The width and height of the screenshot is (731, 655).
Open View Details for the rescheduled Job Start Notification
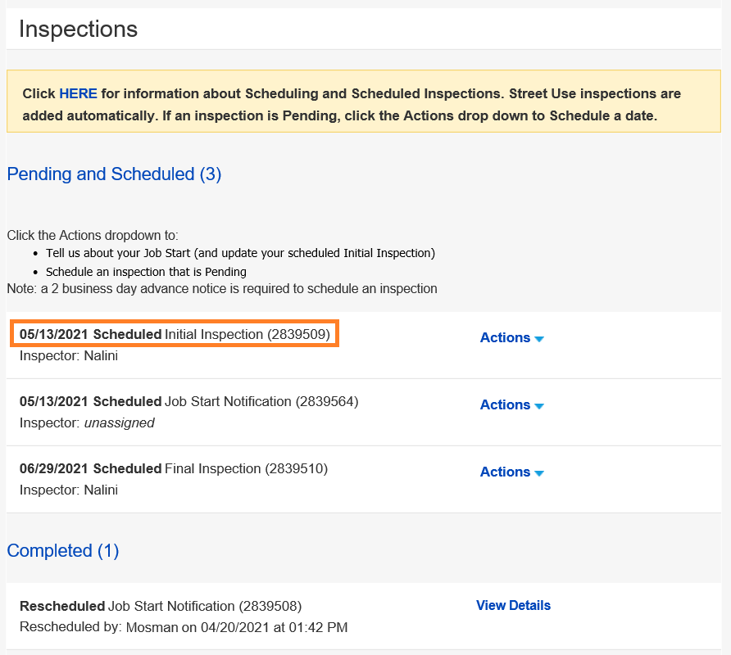tap(513, 605)
